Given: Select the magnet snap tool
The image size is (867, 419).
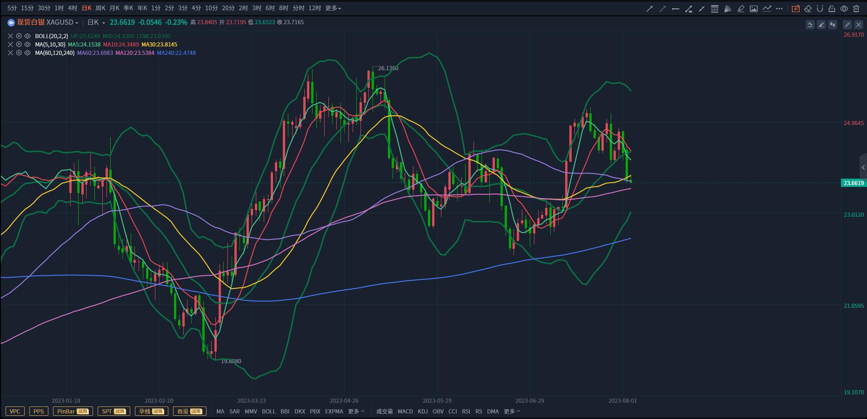Looking at the screenshot, I should click(820, 8).
